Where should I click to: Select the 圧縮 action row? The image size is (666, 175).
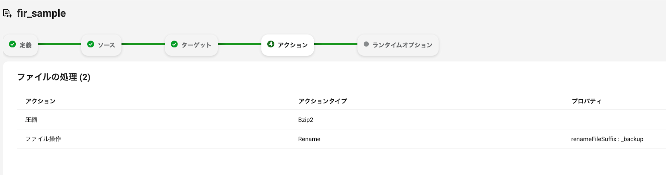pos(31,120)
